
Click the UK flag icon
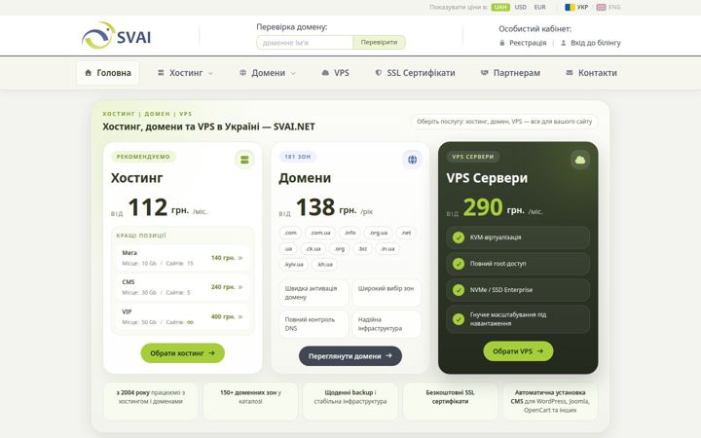pos(601,7)
